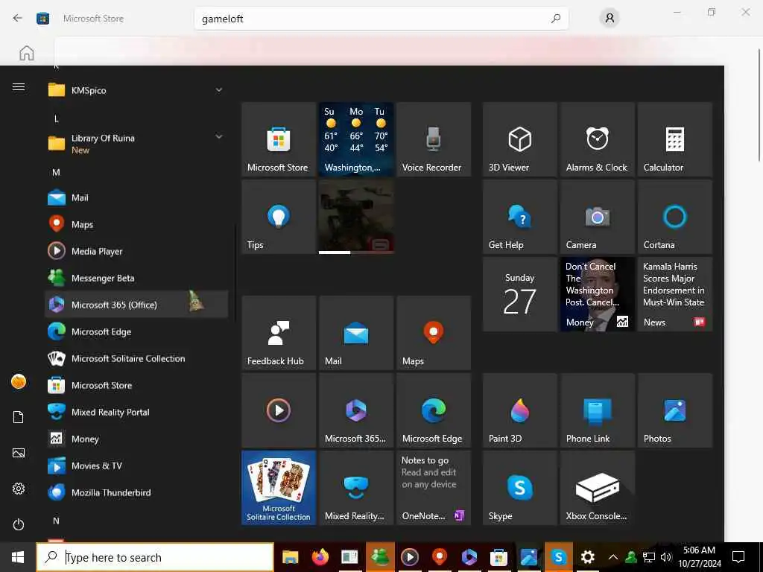Open the Get Help tile

coord(519,217)
